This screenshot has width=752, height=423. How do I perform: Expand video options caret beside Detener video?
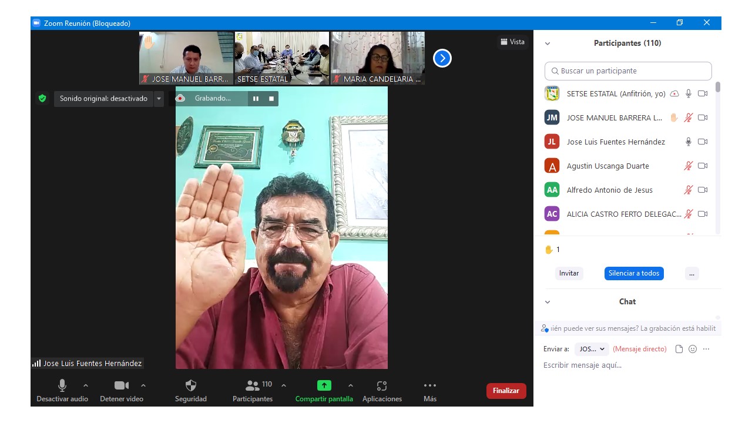[x=143, y=385]
